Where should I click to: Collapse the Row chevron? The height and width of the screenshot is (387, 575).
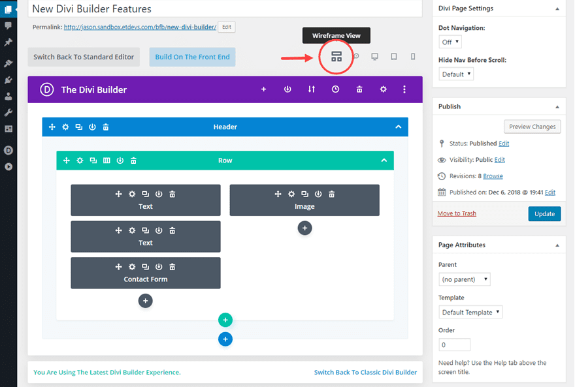pos(384,161)
